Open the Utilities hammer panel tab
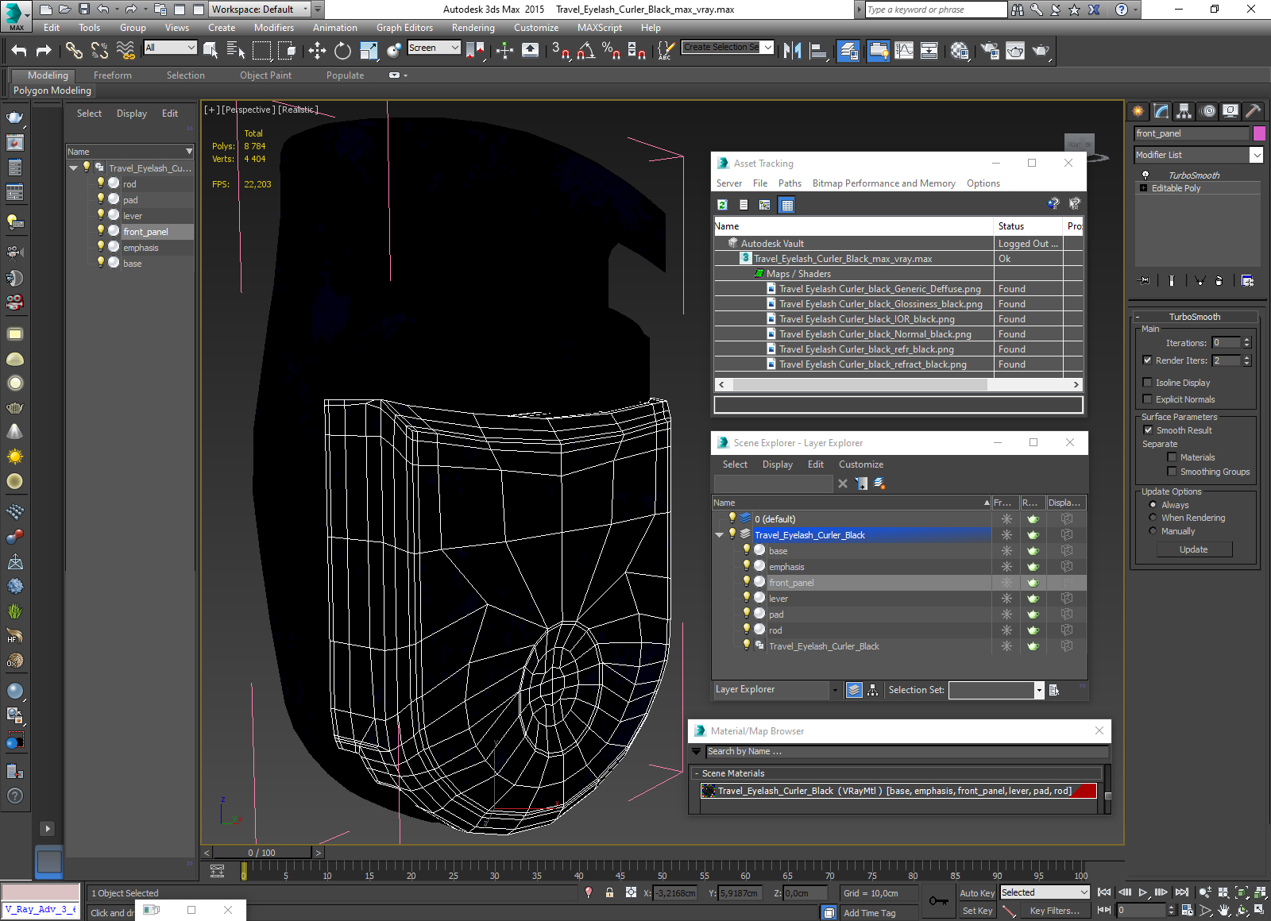1271x921 pixels. 1254,111
